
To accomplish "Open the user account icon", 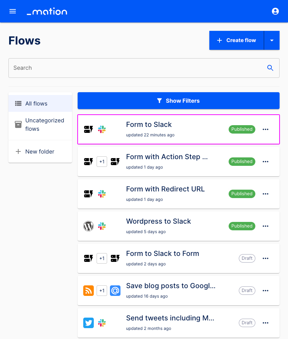I will coord(275,11).
